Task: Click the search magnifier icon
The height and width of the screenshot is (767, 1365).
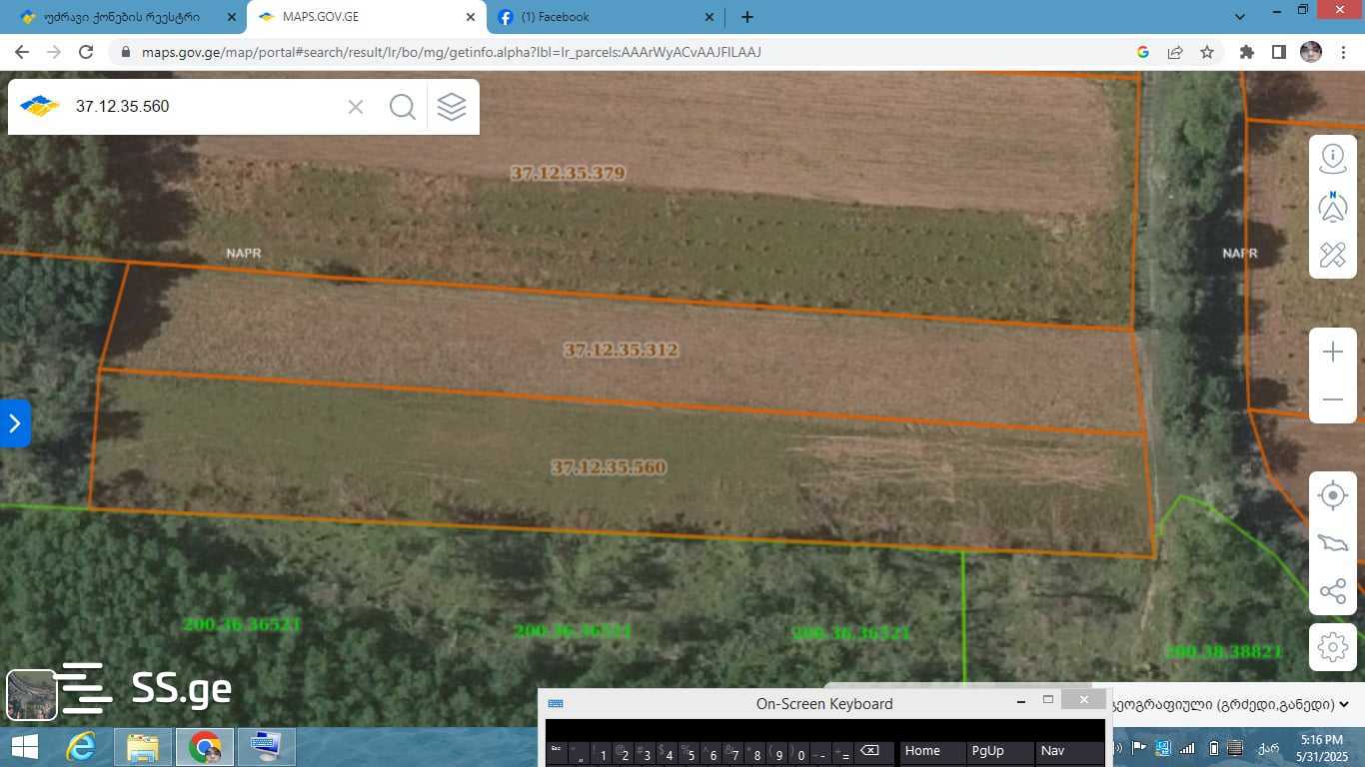Action: (403, 107)
